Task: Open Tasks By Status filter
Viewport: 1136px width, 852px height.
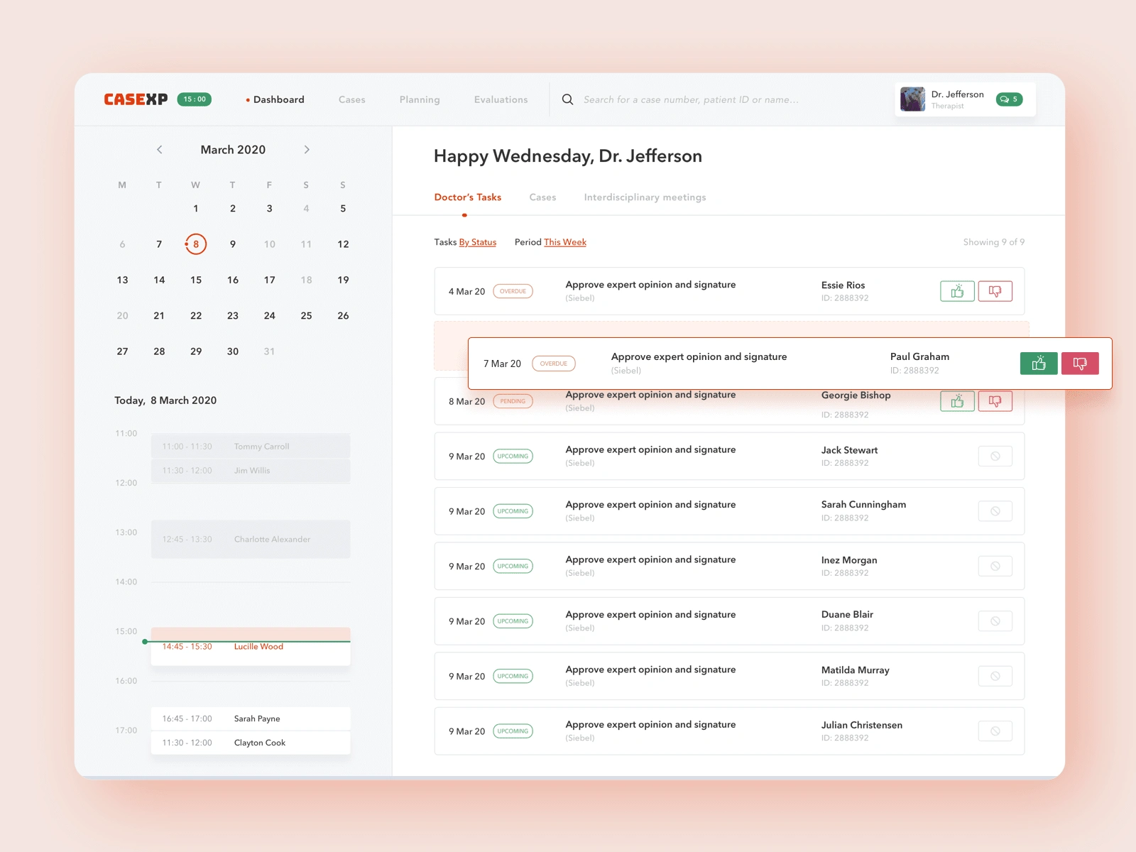Action: pos(477,242)
